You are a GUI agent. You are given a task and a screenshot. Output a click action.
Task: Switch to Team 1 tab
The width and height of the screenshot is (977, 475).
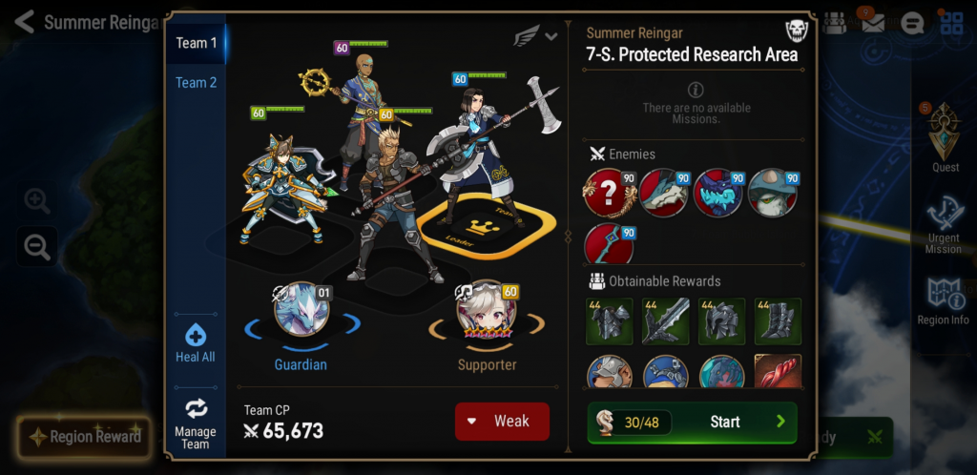click(x=197, y=43)
